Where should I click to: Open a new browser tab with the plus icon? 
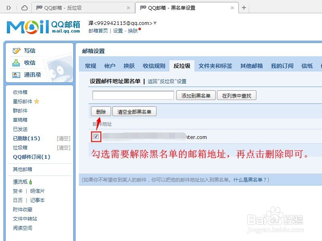tap(244, 7)
